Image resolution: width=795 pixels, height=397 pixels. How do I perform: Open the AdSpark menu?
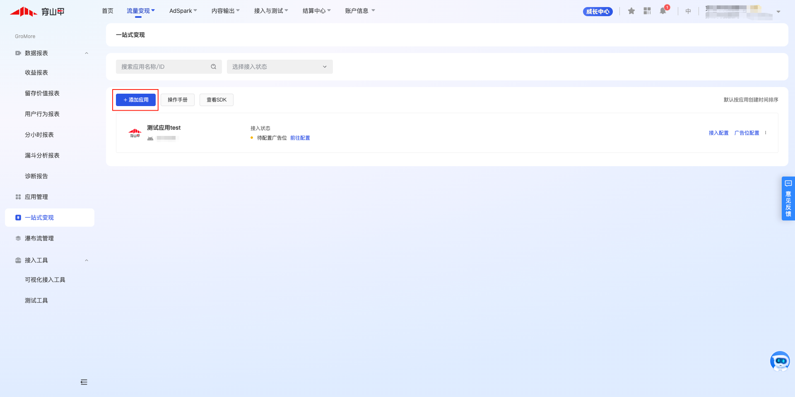click(x=183, y=11)
